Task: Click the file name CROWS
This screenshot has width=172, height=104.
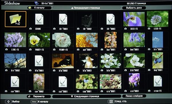Action: click(38, 29)
